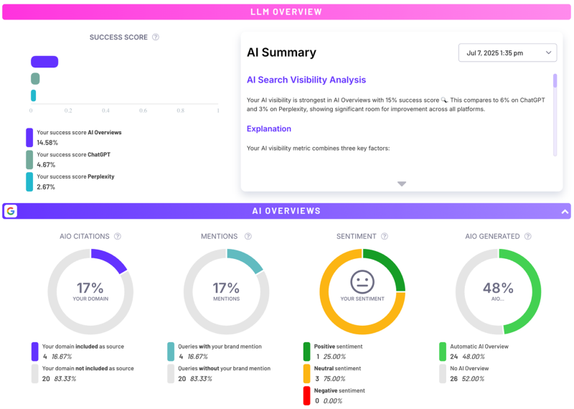This screenshot has height=409, width=574.
Task: Click the Positive sentiment green swatch
Action: point(307,352)
